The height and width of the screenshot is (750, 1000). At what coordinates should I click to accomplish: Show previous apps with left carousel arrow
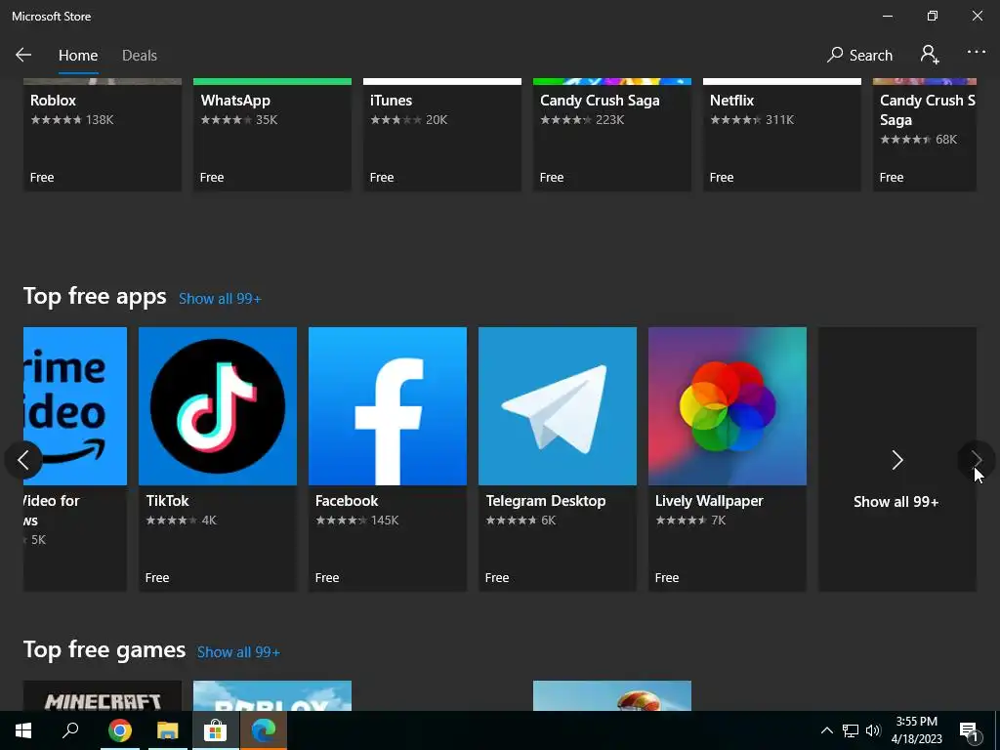tap(23, 460)
